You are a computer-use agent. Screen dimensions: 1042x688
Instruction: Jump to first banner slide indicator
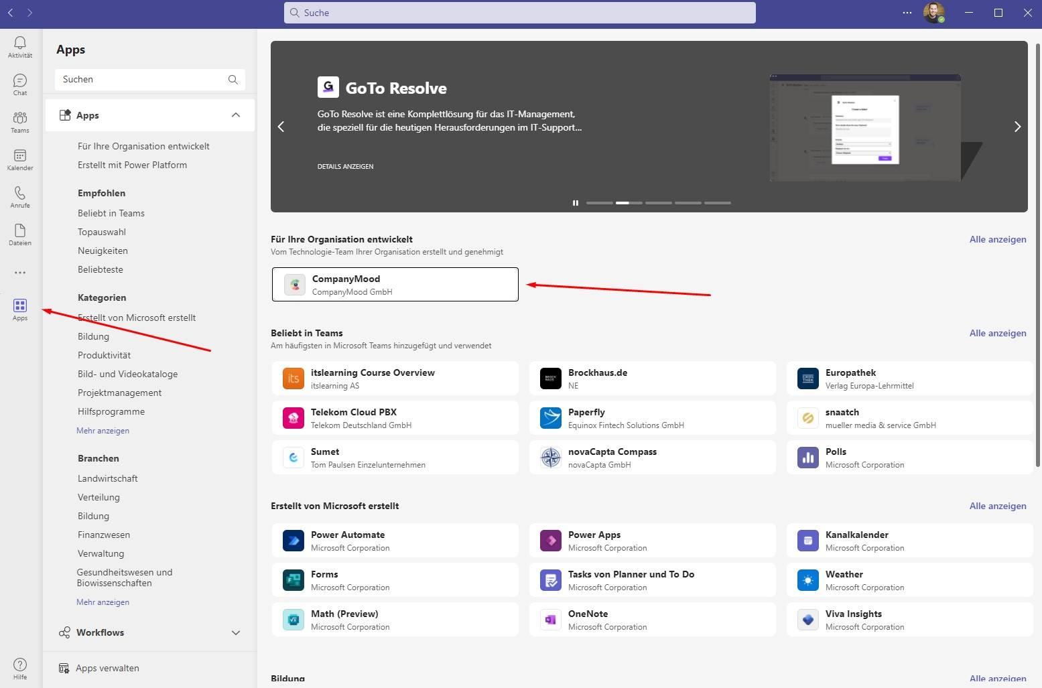pos(600,203)
